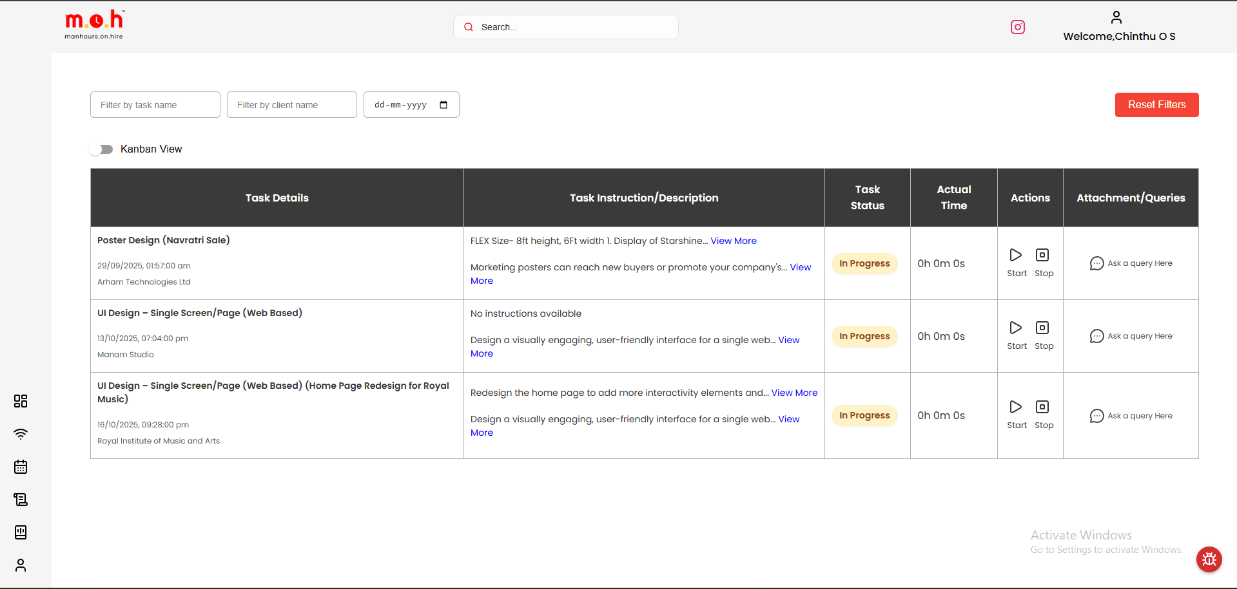
Task: Toggle the Kanban View switch
Action: pos(102,149)
